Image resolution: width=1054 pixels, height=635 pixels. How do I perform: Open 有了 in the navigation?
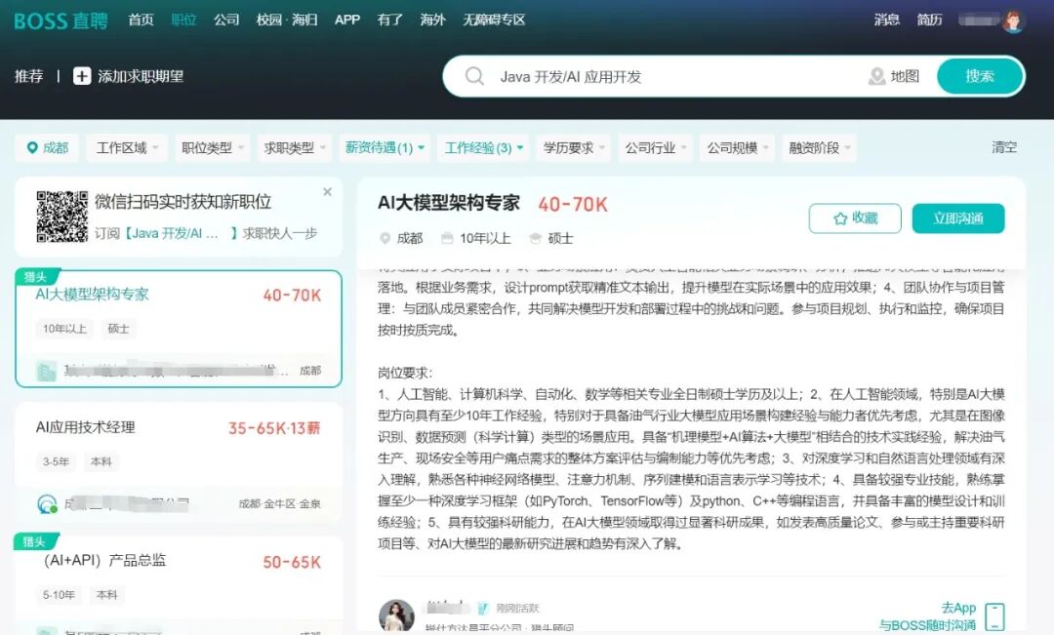point(389,20)
